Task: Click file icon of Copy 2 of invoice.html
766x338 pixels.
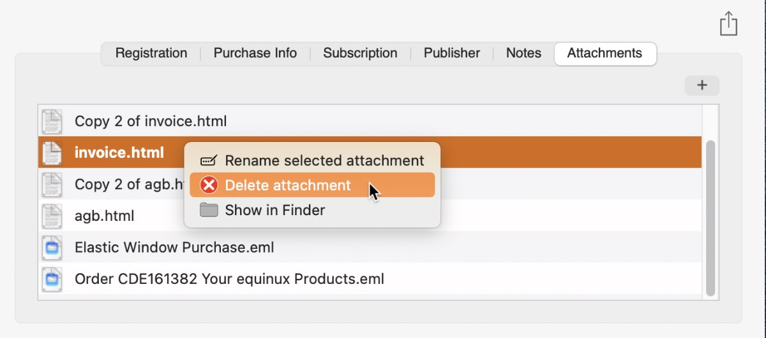Action: (52, 121)
